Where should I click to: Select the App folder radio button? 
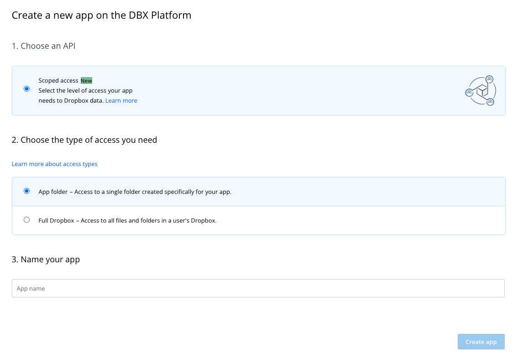point(26,191)
